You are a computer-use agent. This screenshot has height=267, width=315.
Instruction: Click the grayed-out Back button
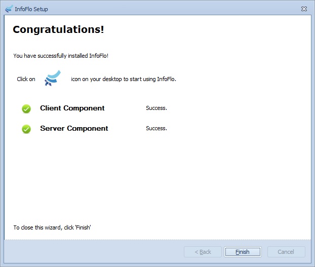pyautogui.click(x=203, y=252)
